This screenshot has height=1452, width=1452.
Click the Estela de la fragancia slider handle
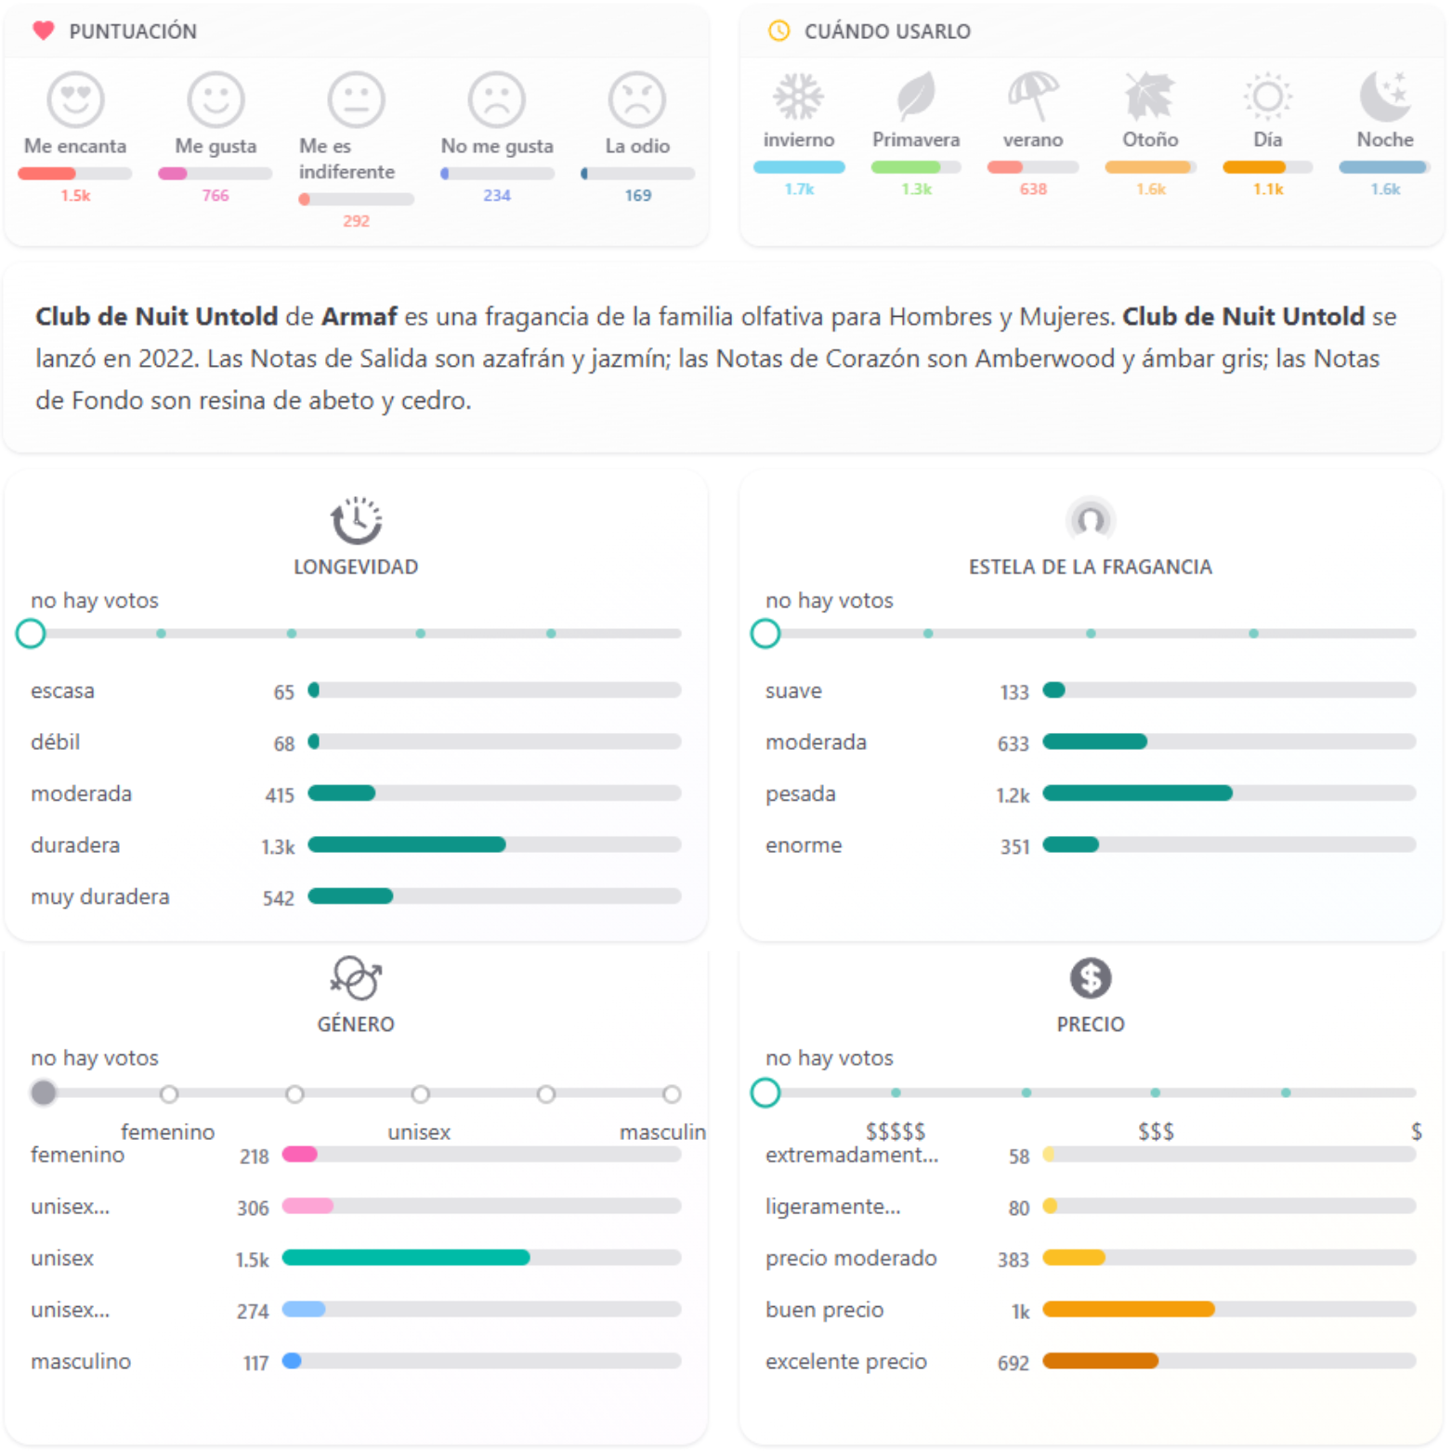tap(765, 634)
